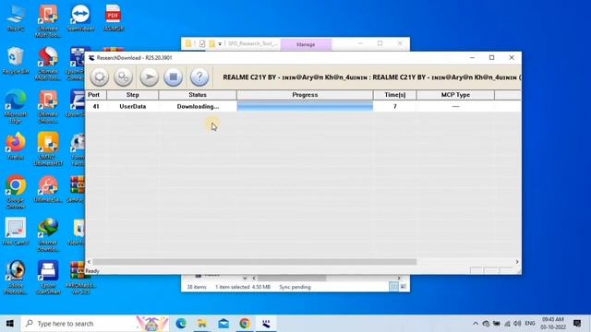
Task: Click Explorer properties checkmark toolbar icon
Action: pyautogui.click(x=202, y=44)
